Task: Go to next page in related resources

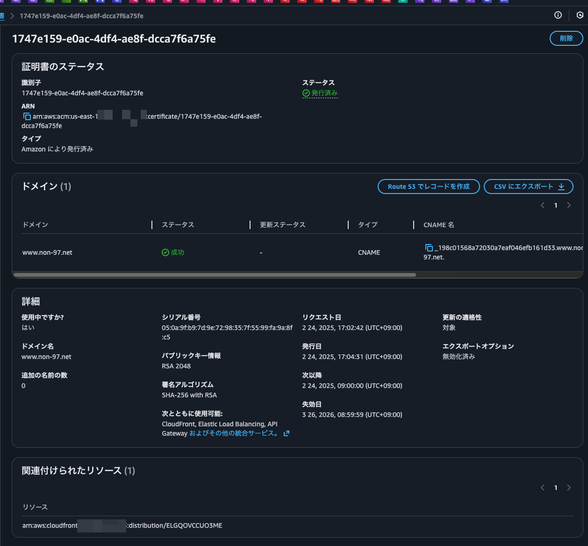Action: [x=569, y=488]
